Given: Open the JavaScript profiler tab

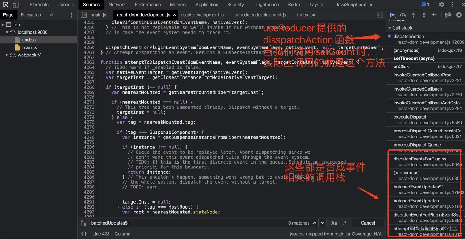Looking at the screenshot, I should click(354, 5).
